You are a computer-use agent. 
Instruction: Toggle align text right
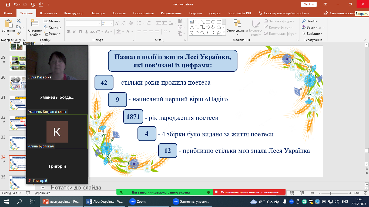pos(152,32)
